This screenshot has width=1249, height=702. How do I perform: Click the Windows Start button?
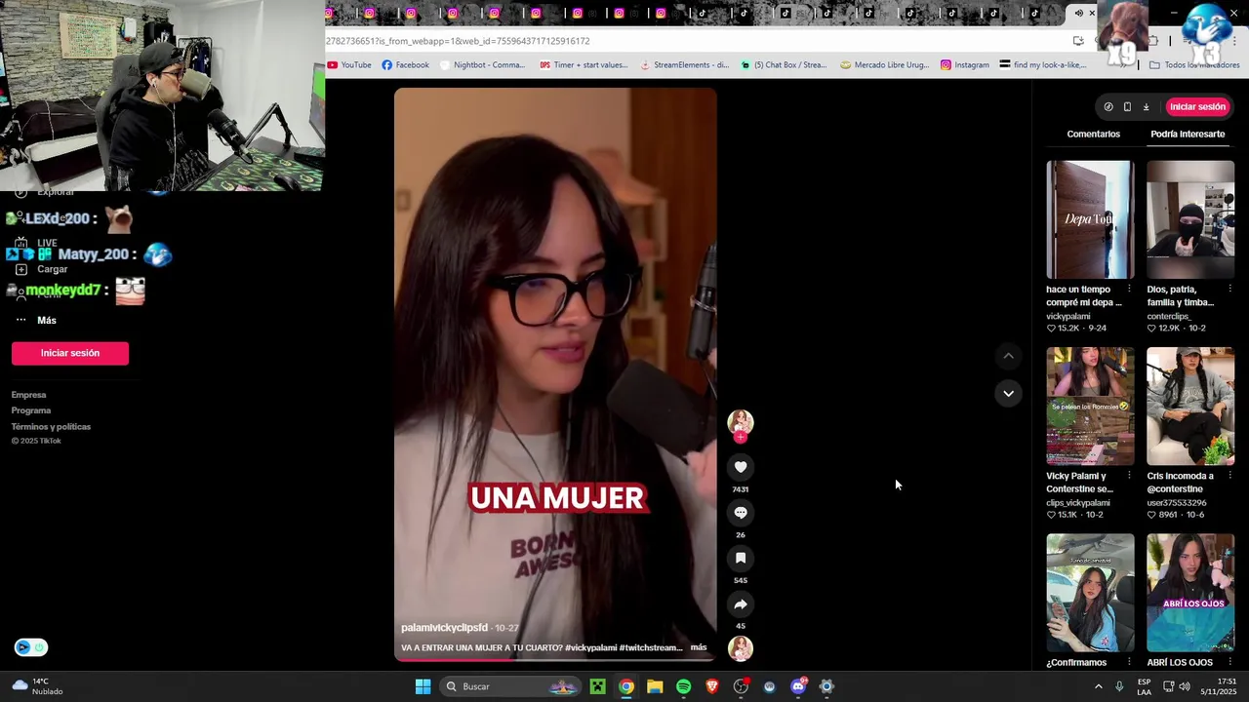coord(423,686)
